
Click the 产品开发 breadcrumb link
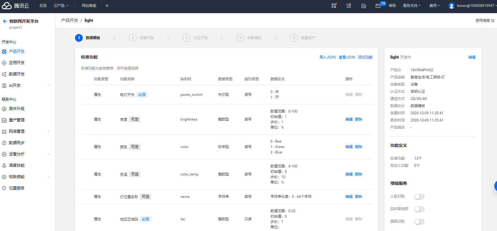70,20
